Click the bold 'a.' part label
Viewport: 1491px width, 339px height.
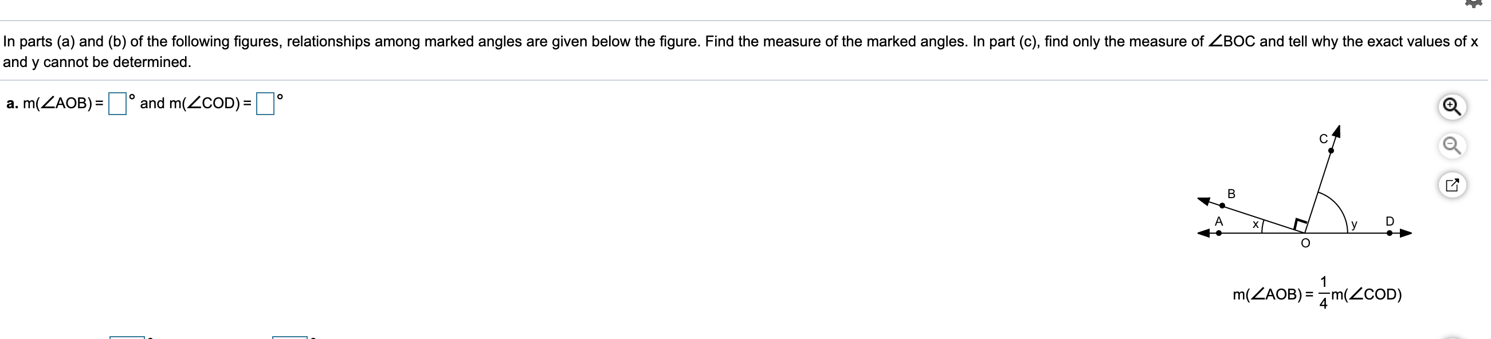coord(12,104)
